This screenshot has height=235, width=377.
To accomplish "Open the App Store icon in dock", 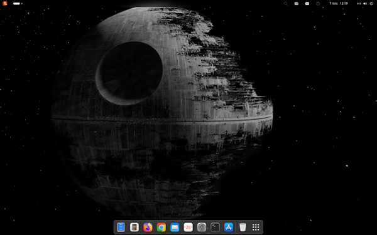I will point(229,227).
